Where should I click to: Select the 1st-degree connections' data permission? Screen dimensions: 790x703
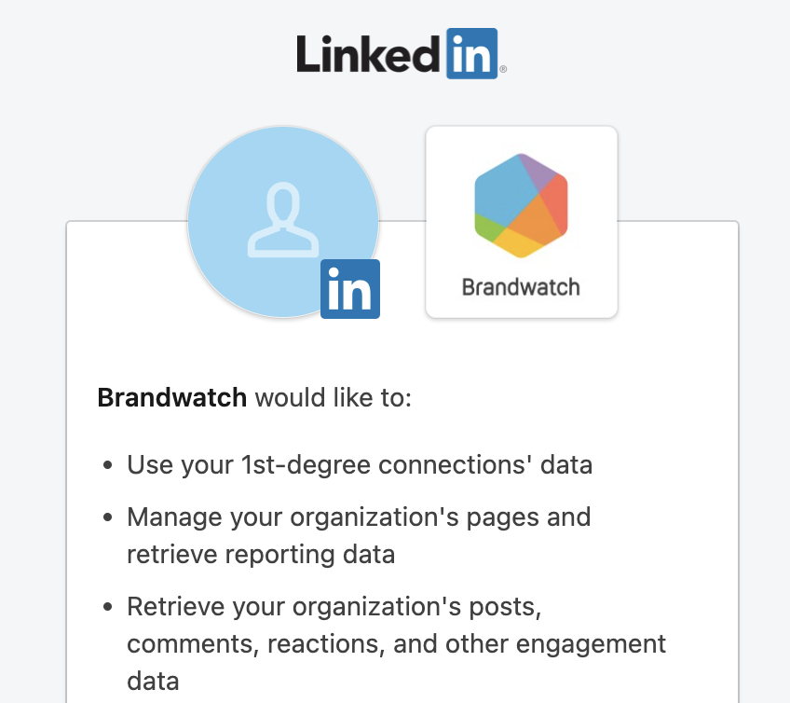(360, 464)
